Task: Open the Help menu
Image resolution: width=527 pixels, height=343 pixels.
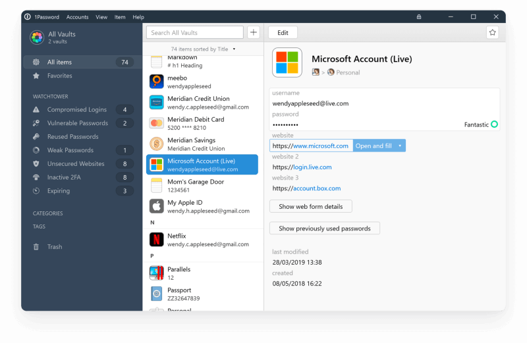Action: point(138,17)
